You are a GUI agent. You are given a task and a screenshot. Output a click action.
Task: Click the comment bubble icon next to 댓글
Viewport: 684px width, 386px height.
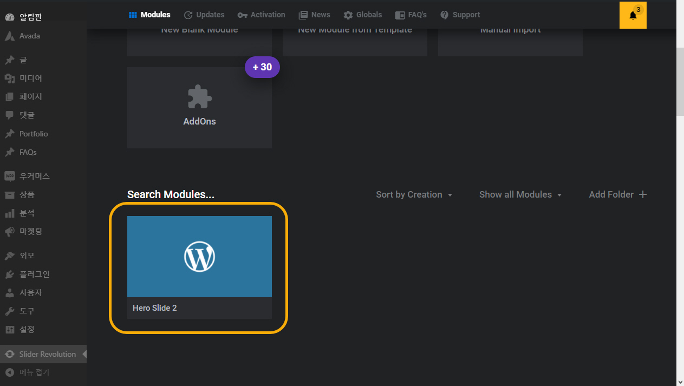click(x=9, y=115)
